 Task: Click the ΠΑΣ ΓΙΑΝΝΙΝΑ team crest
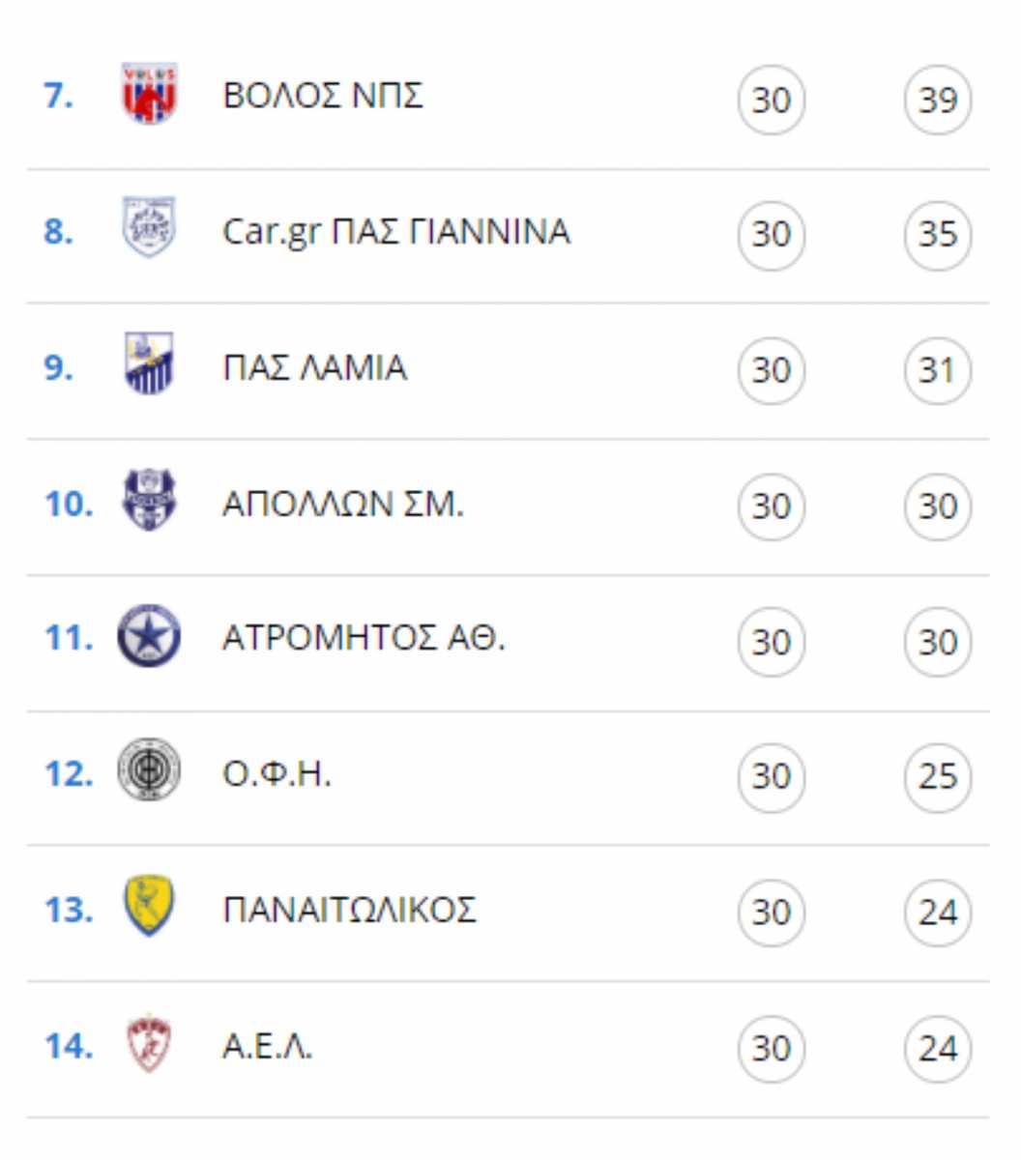click(149, 228)
